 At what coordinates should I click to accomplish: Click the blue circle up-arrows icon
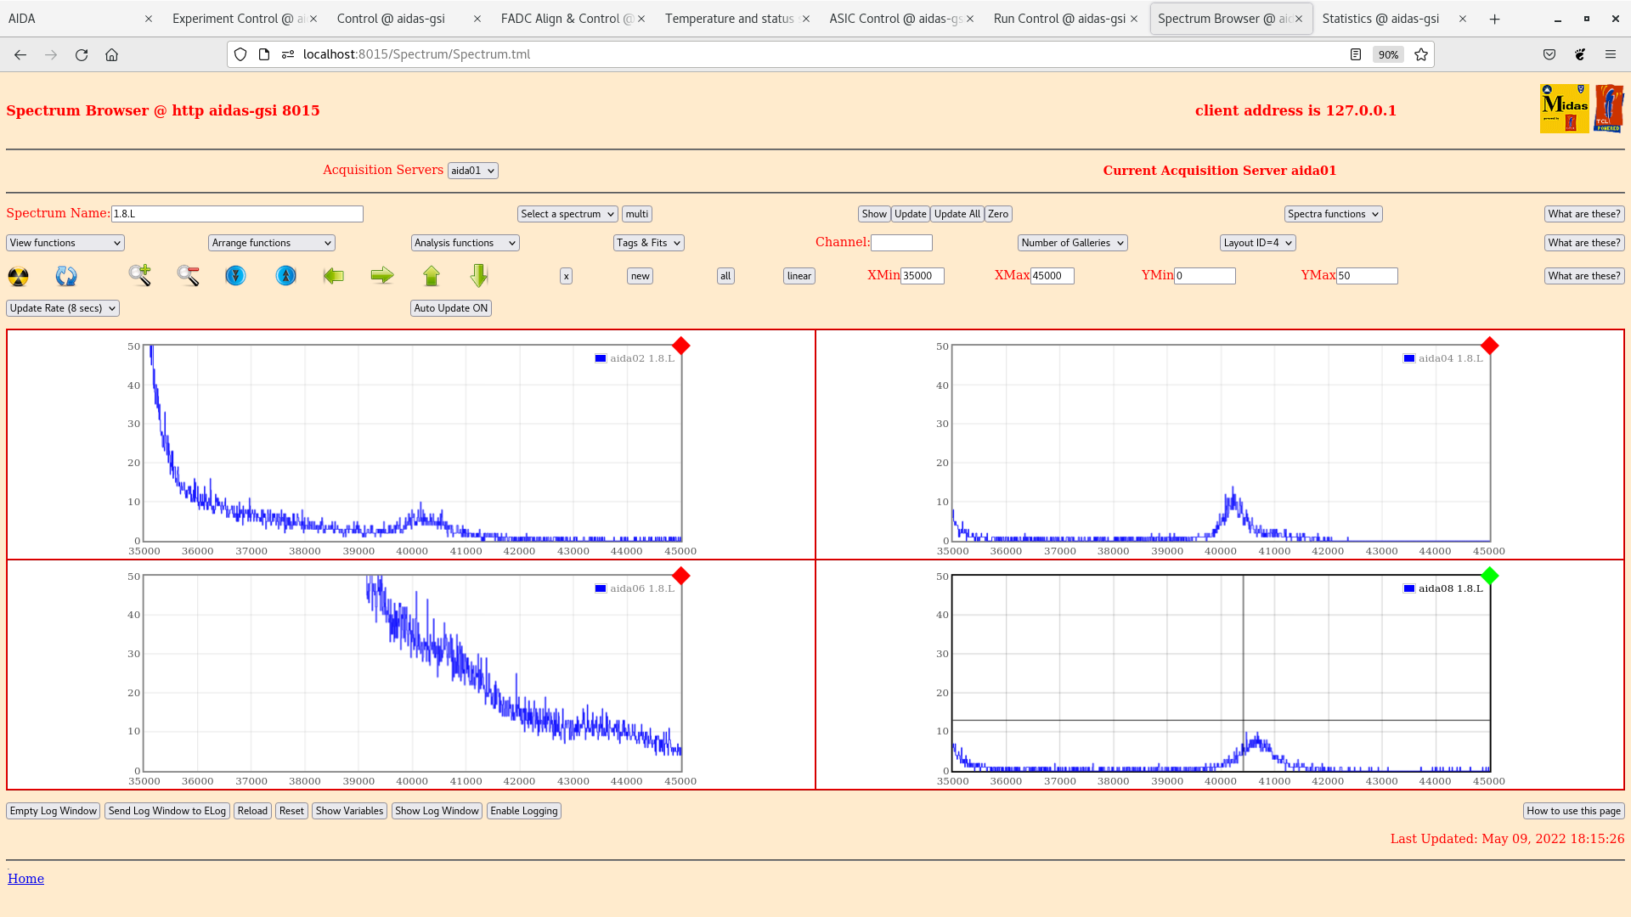click(x=285, y=275)
